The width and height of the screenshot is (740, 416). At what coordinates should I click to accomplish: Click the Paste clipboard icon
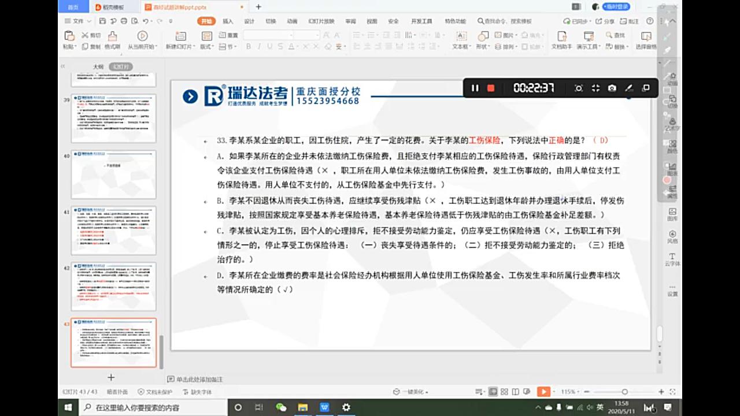tap(69, 36)
